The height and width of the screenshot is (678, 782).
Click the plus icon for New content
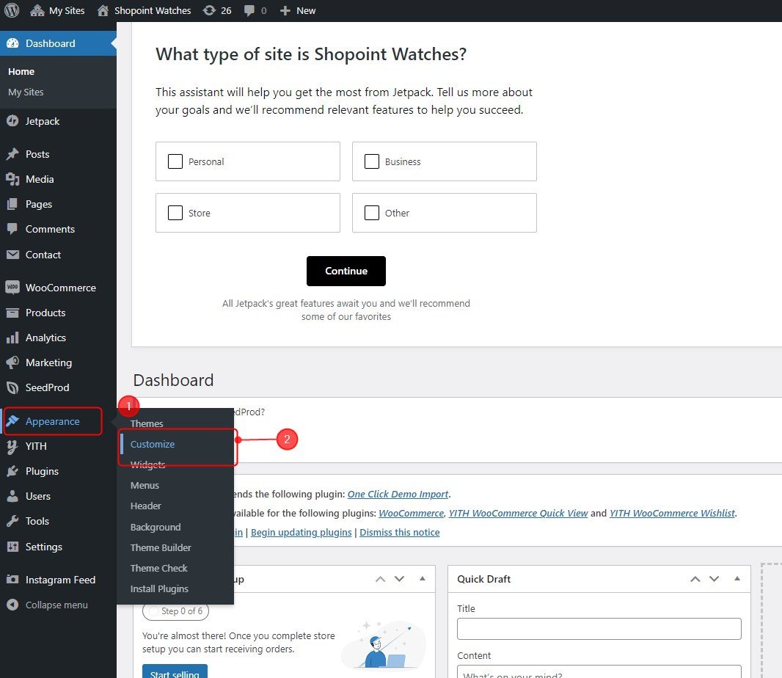pyautogui.click(x=285, y=10)
